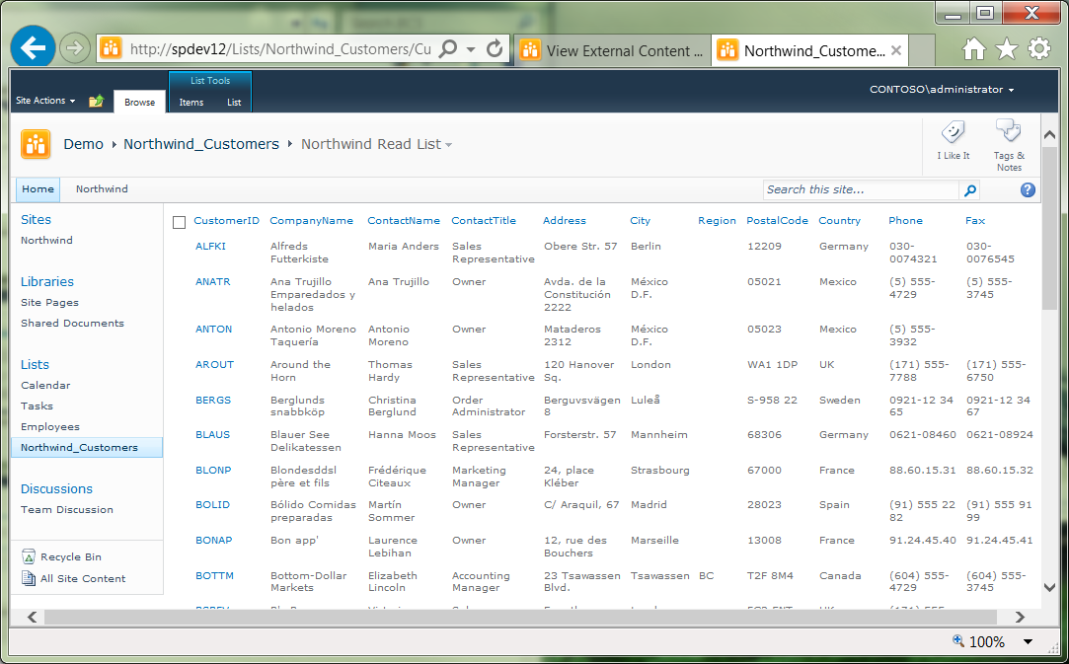Close the Northwind_Customers browser tab
The image size is (1069, 664).
[896, 50]
